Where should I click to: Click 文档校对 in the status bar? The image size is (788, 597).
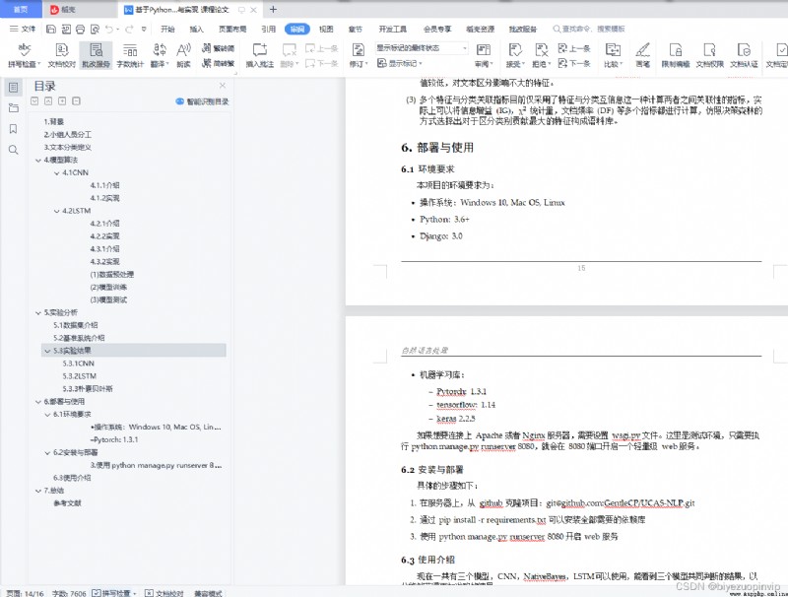pyautogui.click(x=164, y=593)
